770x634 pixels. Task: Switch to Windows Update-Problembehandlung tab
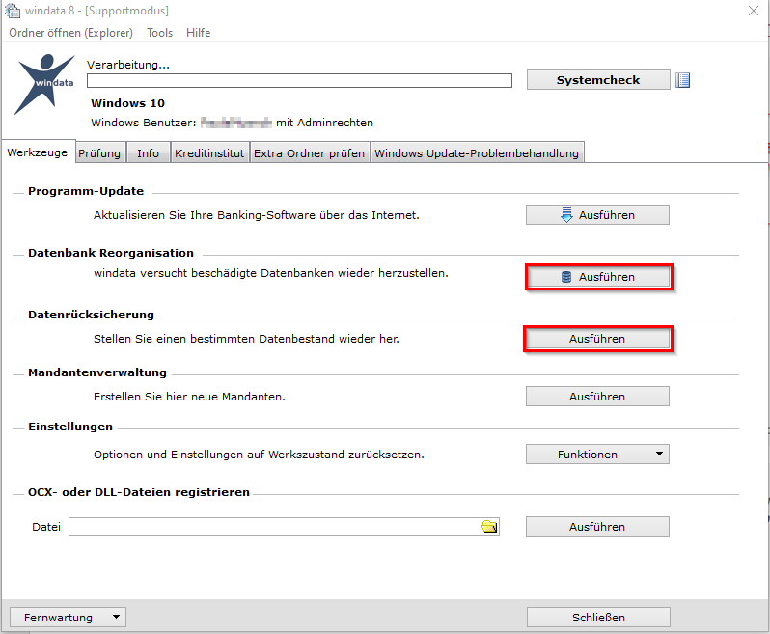tap(477, 153)
